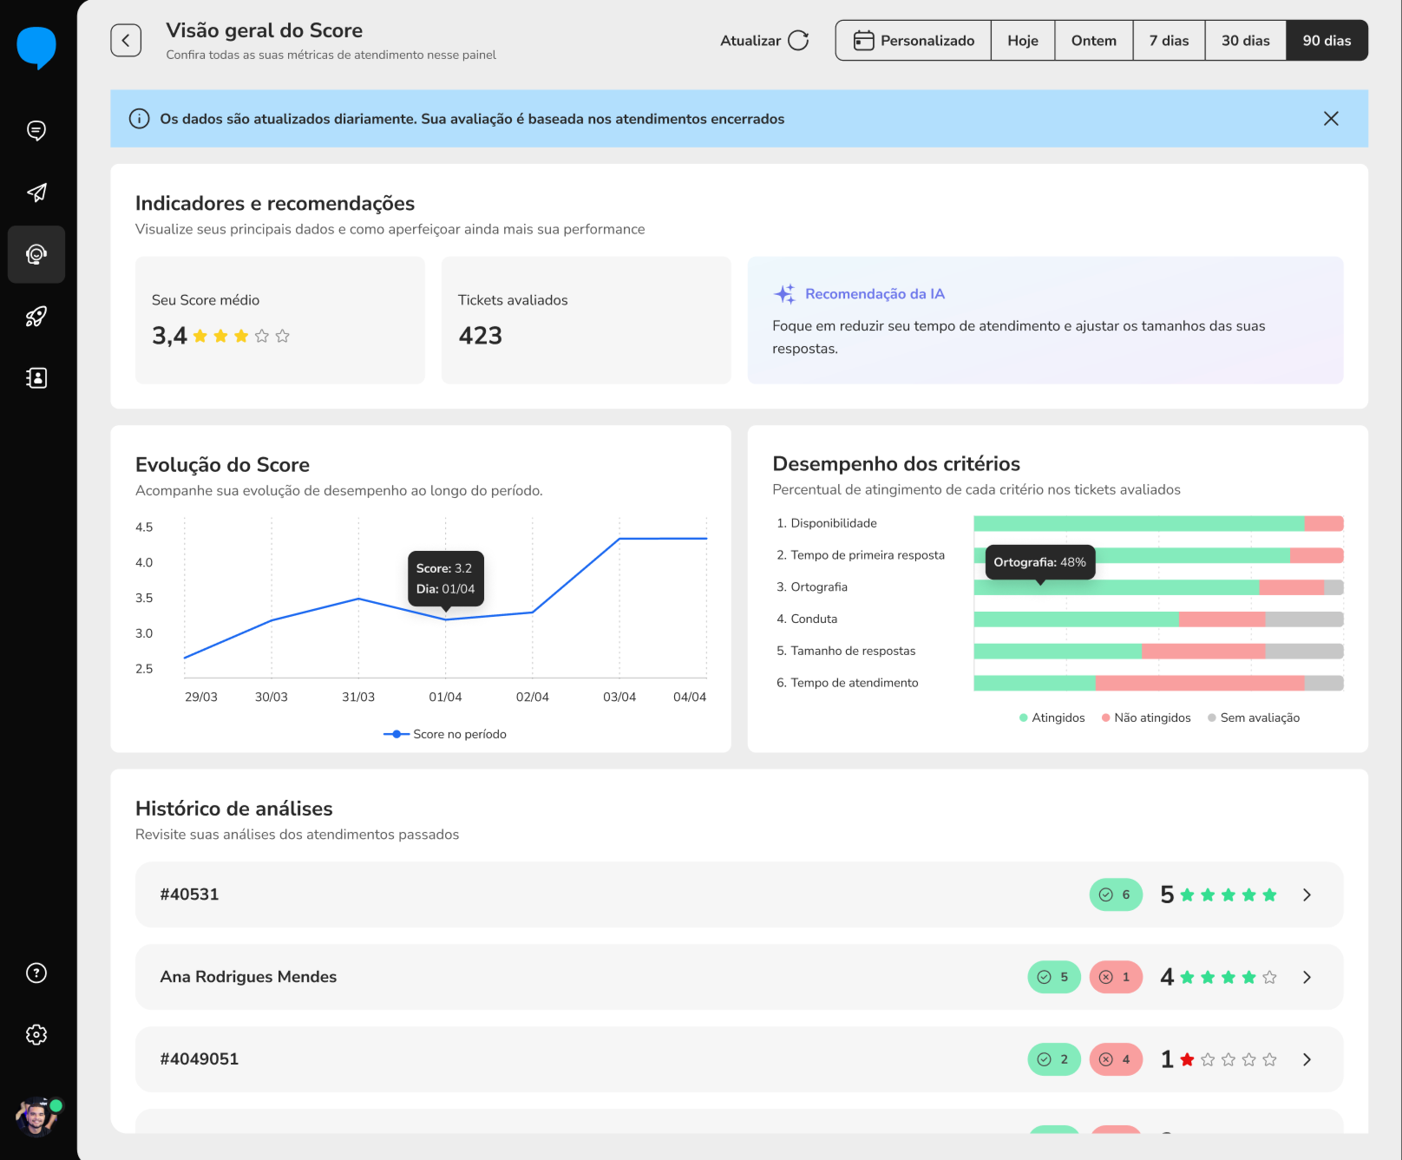Viewport: 1402px width, 1160px height.
Task: Select the headset support score icon
Action: [36, 254]
